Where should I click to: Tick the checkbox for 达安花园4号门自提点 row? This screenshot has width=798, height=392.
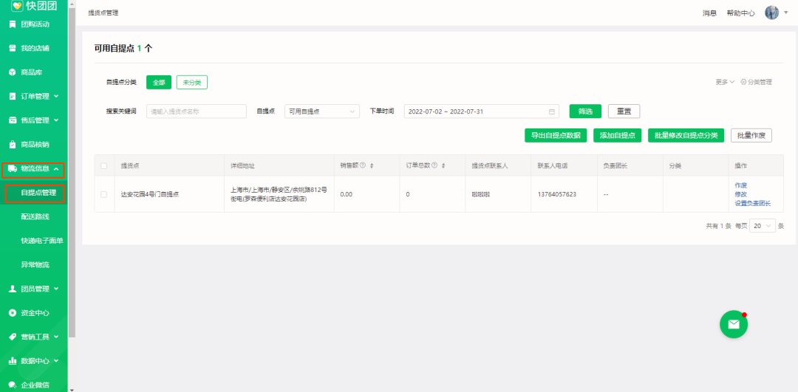pyautogui.click(x=104, y=194)
